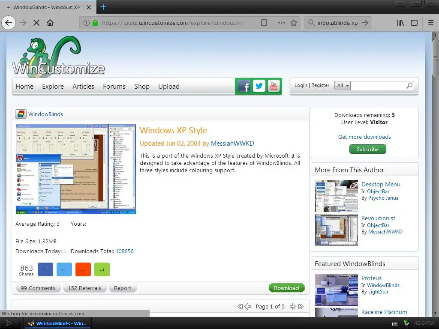Image resolution: width=439 pixels, height=329 pixels.
Task: Click Desktop Menu thumbnail image
Action: tap(337, 196)
